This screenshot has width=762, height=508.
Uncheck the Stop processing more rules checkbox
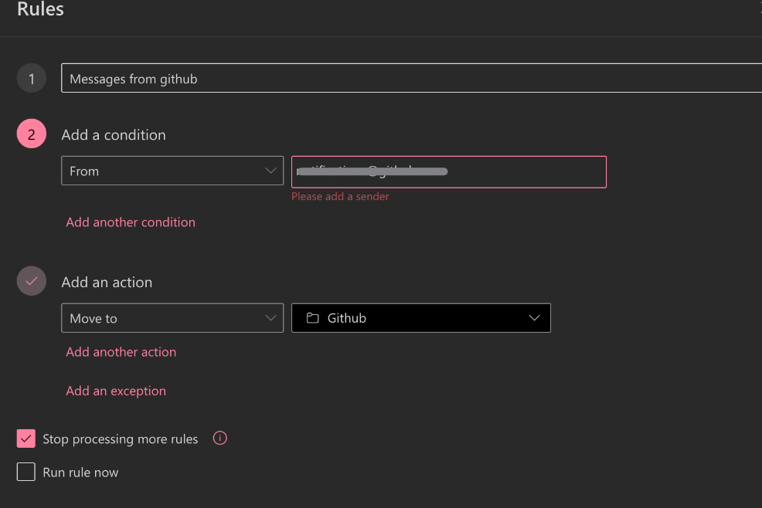[x=26, y=439]
